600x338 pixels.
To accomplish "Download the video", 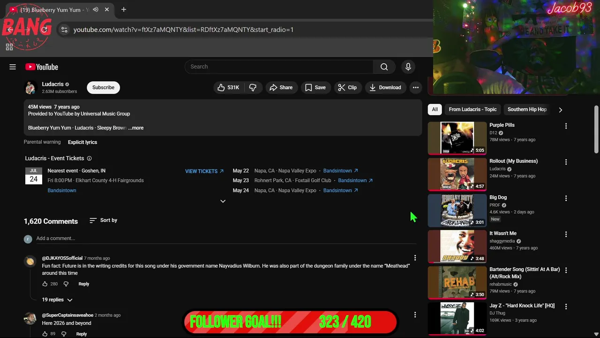I will pos(385,87).
